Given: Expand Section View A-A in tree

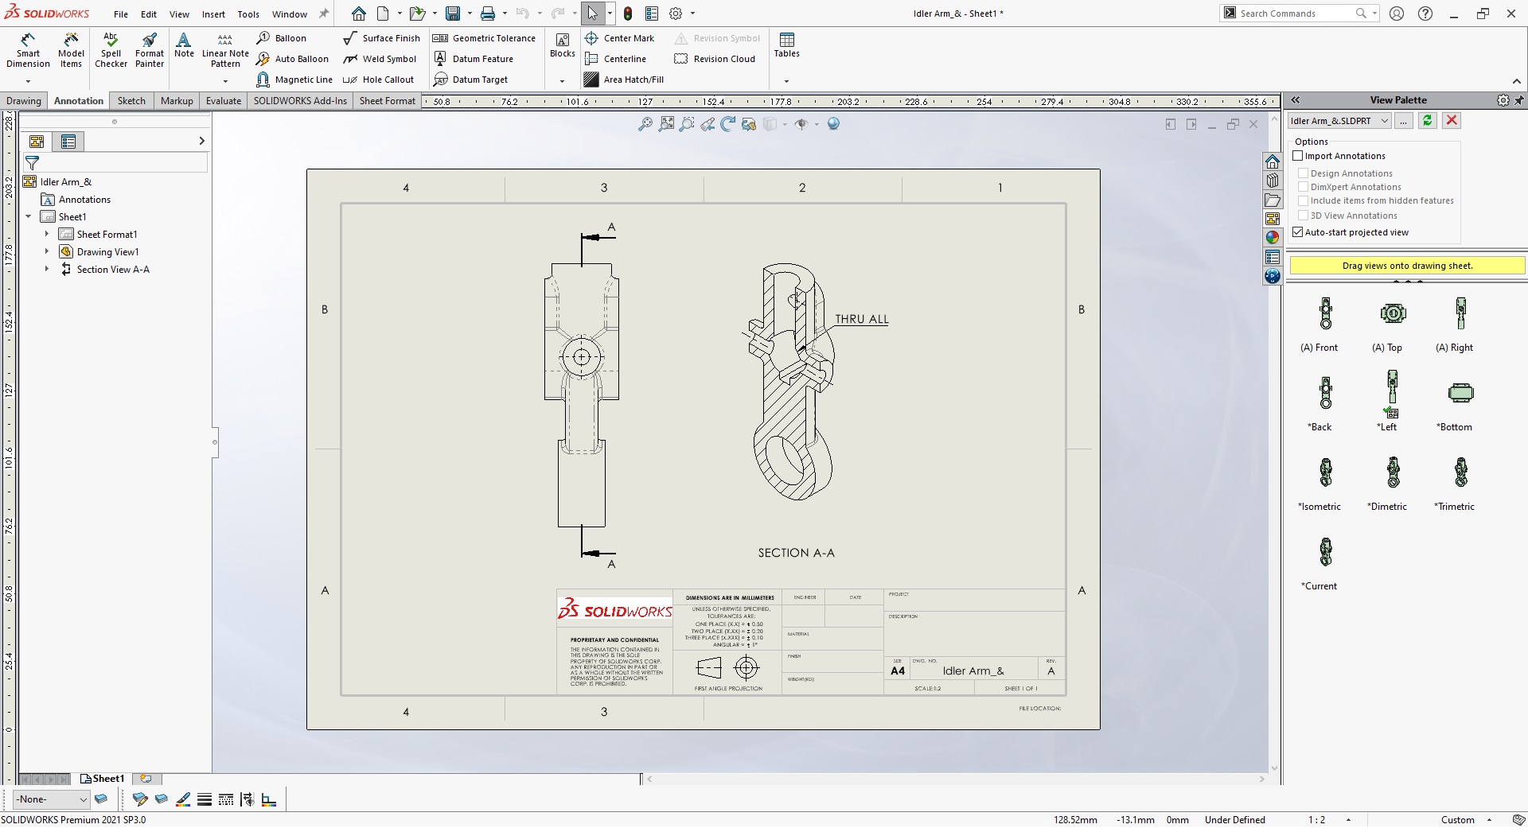Looking at the screenshot, I should pos(47,270).
